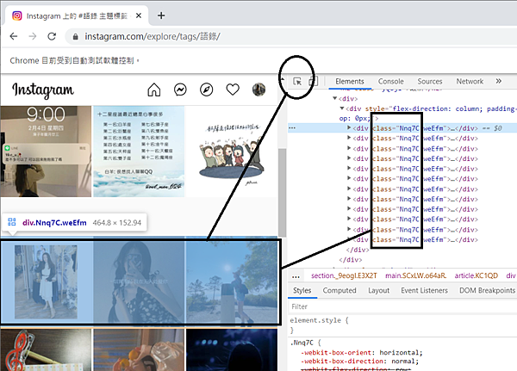The height and width of the screenshot is (371, 517).
Task: Click the Instagram page scrollbar
Action: (282, 193)
